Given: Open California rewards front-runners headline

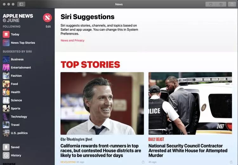Looking at the screenshot, I should pyautogui.click(x=101, y=151).
